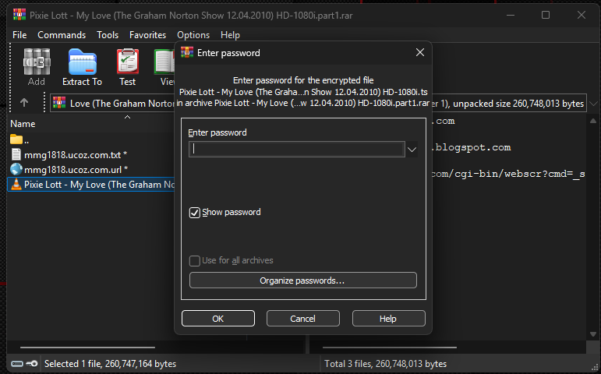This screenshot has width=601, height=374.
Task: Click 'Total 3 files, 260,748,013 bytes' status
Action: coord(385,364)
